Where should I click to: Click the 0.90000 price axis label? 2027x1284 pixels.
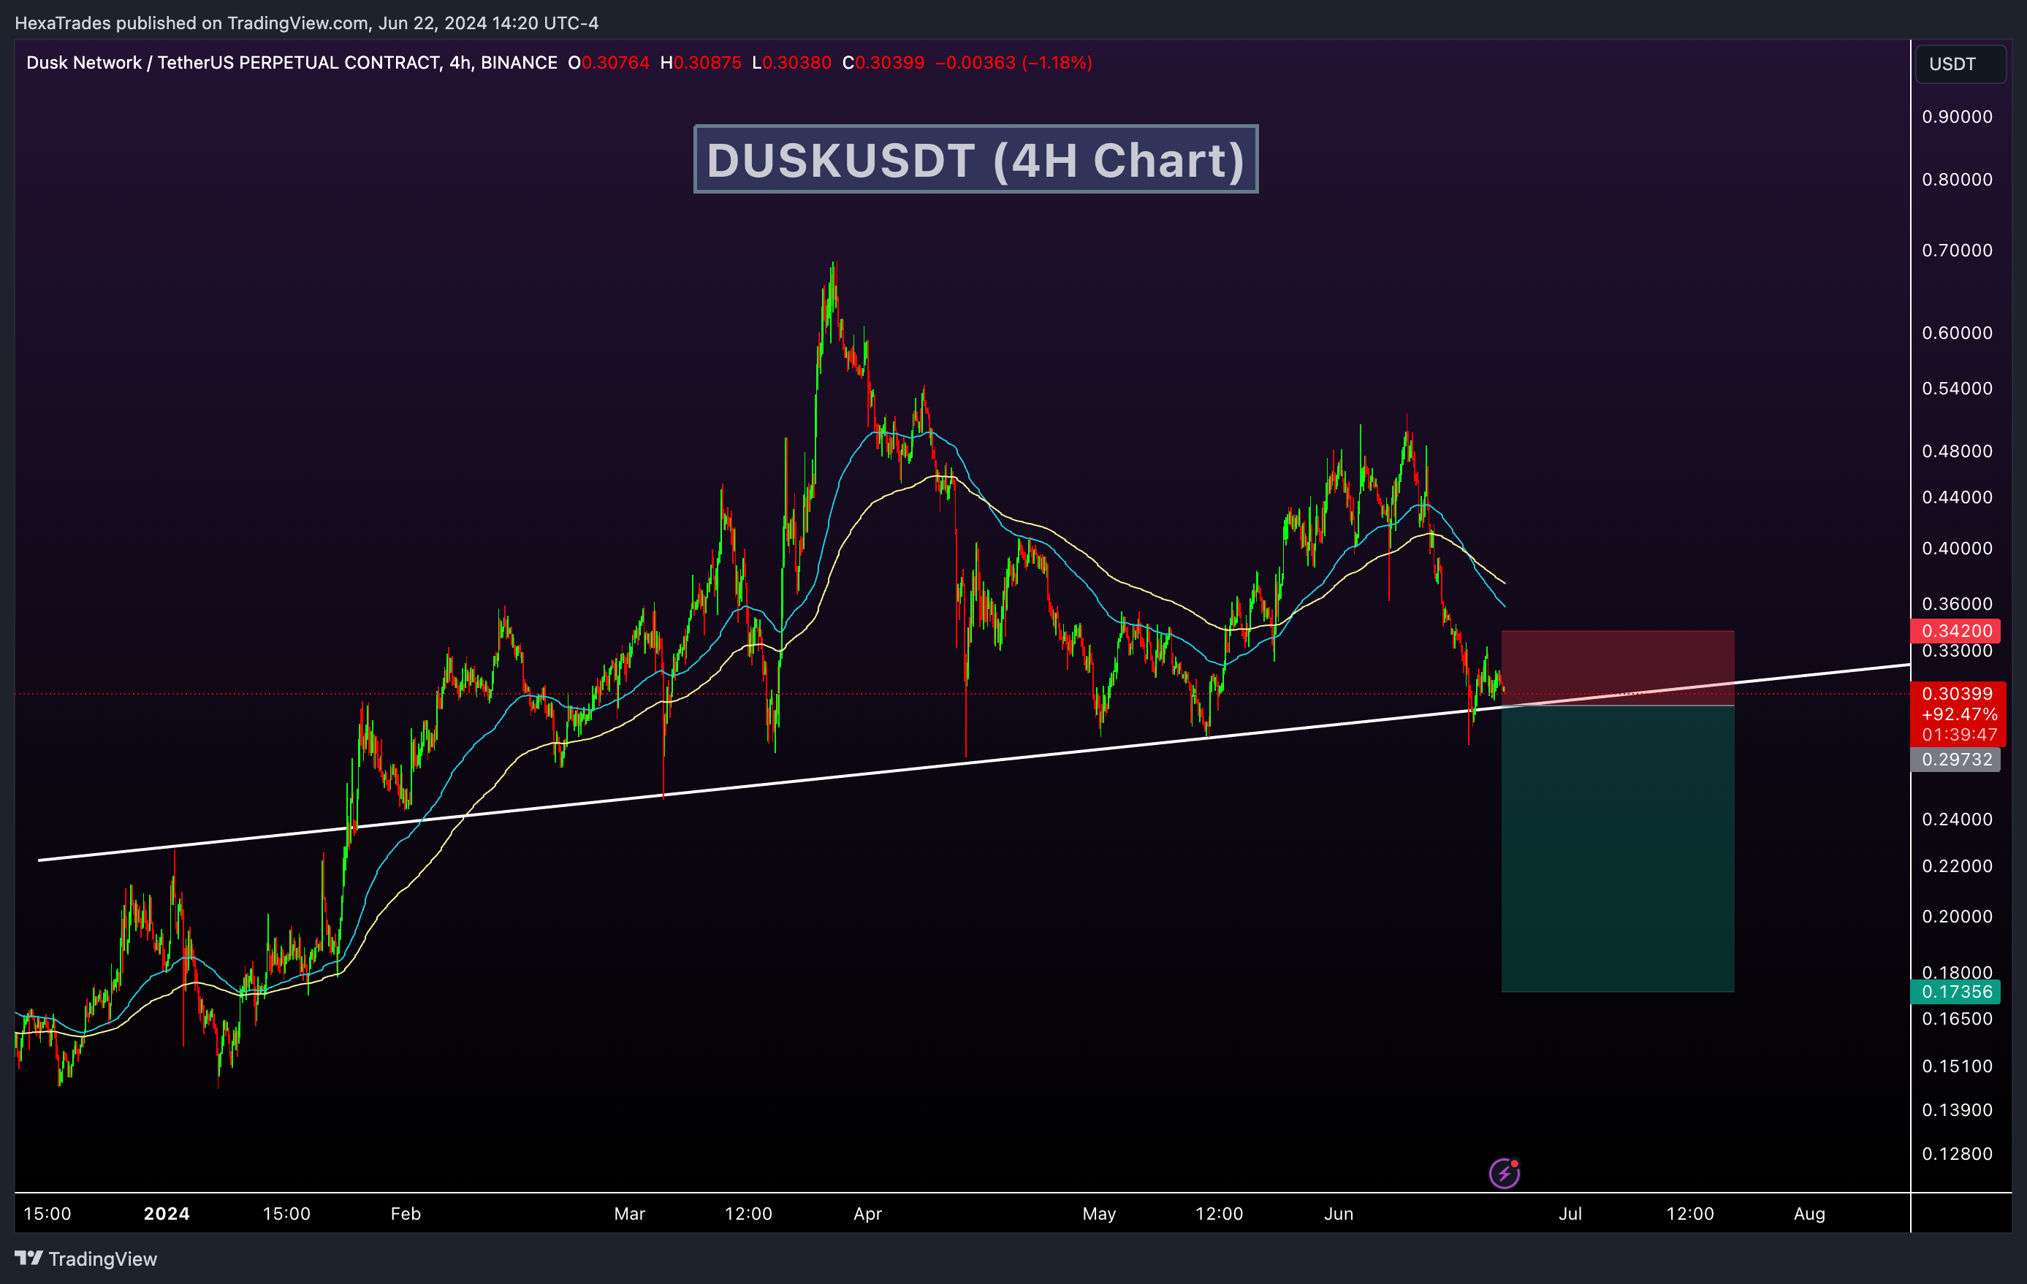[x=1957, y=116]
